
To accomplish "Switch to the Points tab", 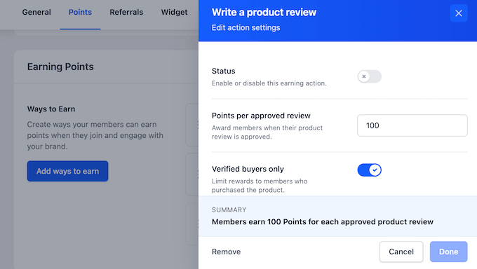I will (x=80, y=12).
